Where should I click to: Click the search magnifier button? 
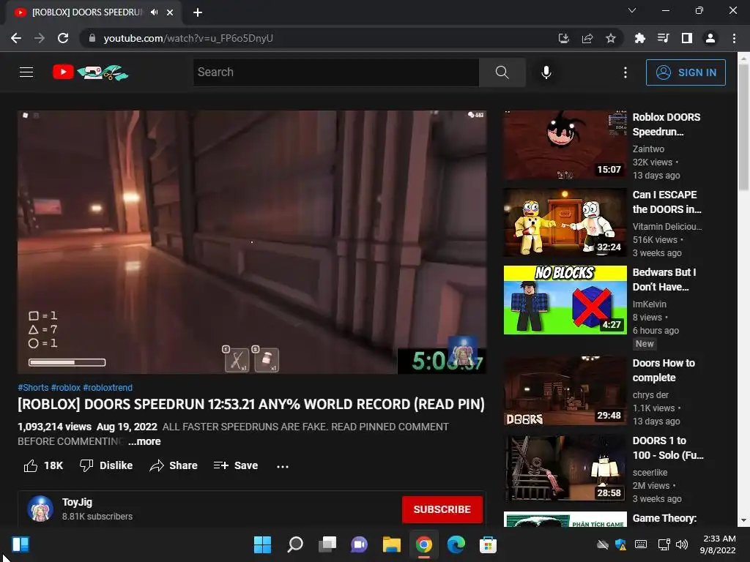tap(502, 72)
